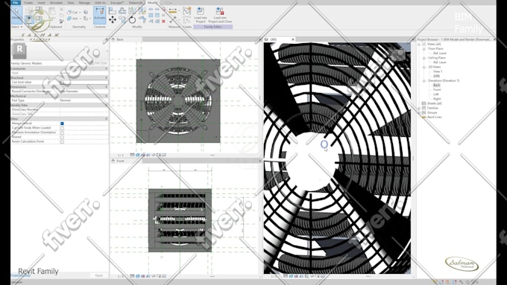Select the Modify arrow tool
The image size is (507, 285).
(16, 15)
